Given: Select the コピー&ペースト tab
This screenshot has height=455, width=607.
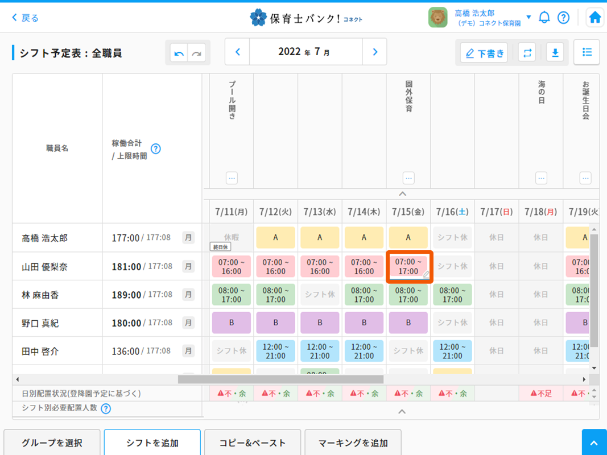Looking at the screenshot, I should tap(253, 442).
